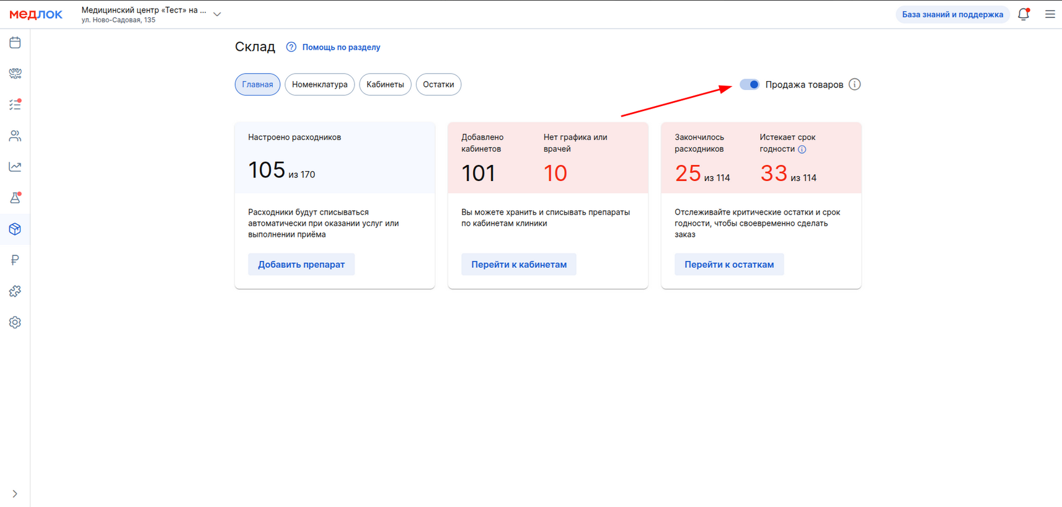Open the hamburger menu at top right
The width and height of the screenshot is (1062, 507).
(1050, 14)
